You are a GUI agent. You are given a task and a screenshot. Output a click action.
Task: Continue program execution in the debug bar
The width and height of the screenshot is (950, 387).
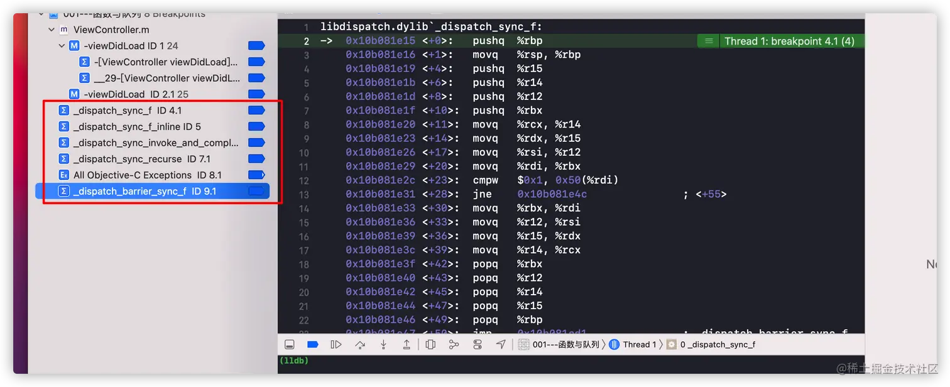(336, 344)
